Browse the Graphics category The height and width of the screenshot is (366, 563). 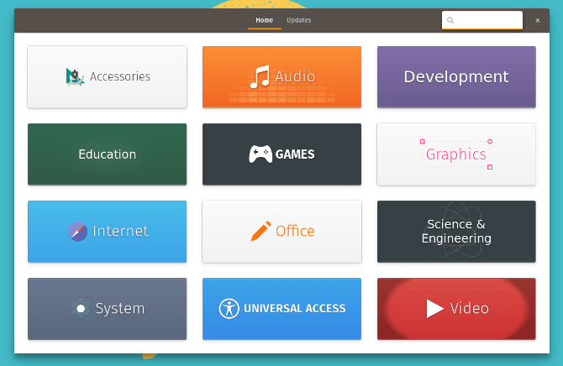456,154
